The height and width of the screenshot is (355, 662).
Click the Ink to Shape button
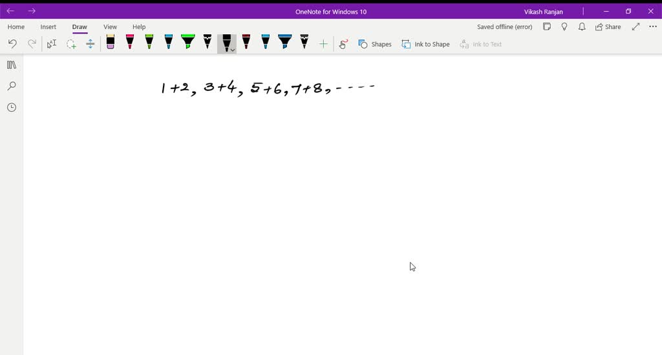(425, 44)
